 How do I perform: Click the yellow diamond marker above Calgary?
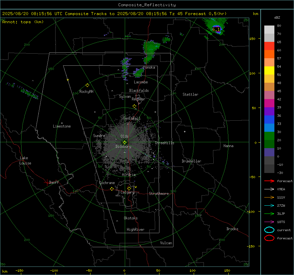tap(129, 188)
